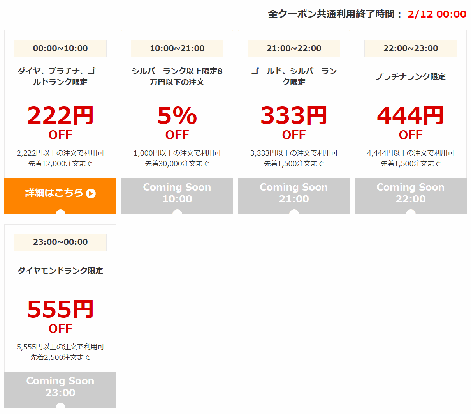Click the Coming Soon 10:00 button
Image resolution: width=471 pixels, height=414 pixels.
click(x=177, y=194)
